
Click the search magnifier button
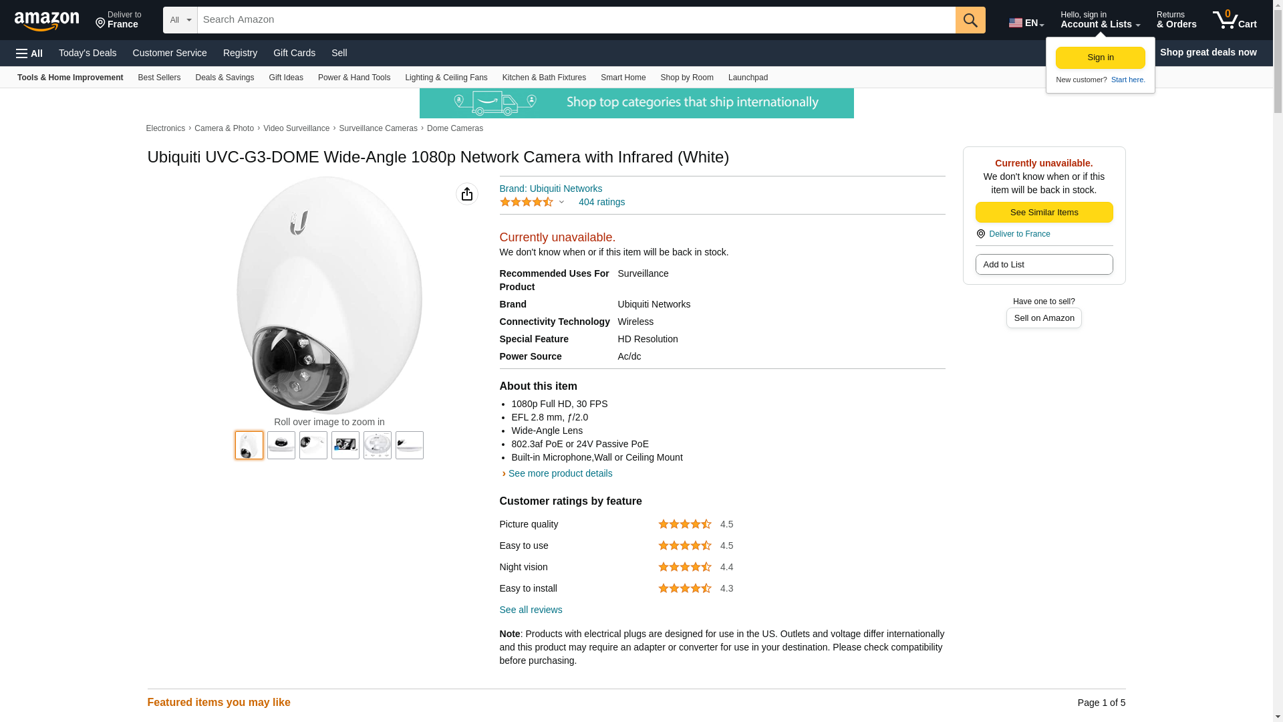[970, 20]
